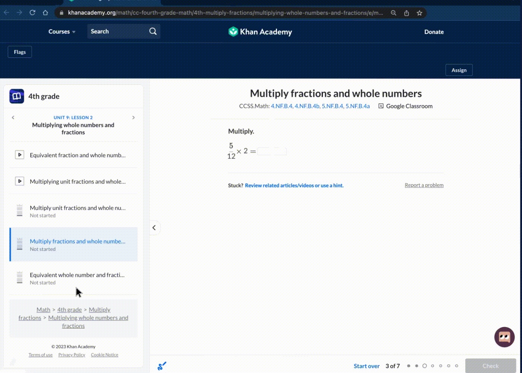Open zoom magnifier icon in address bar

point(393,13)
